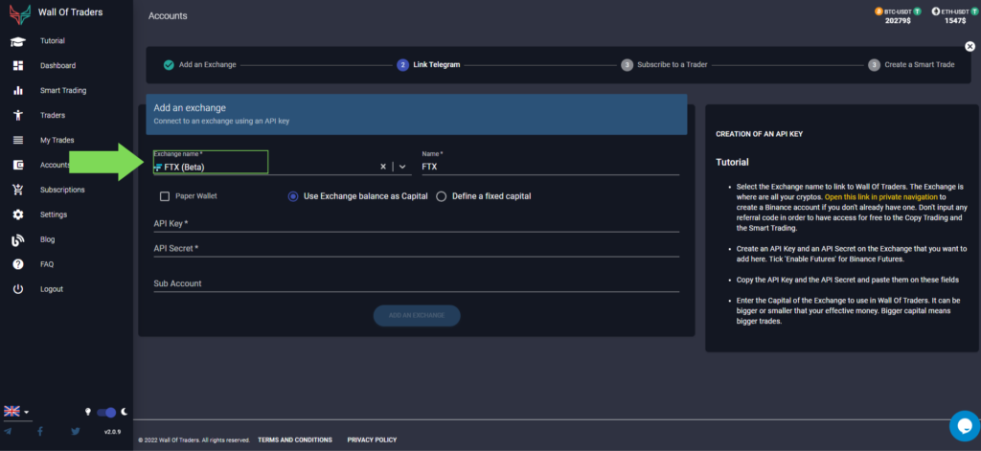Open the Telegram social icon

pyautogui.click(x=9, y=432)
